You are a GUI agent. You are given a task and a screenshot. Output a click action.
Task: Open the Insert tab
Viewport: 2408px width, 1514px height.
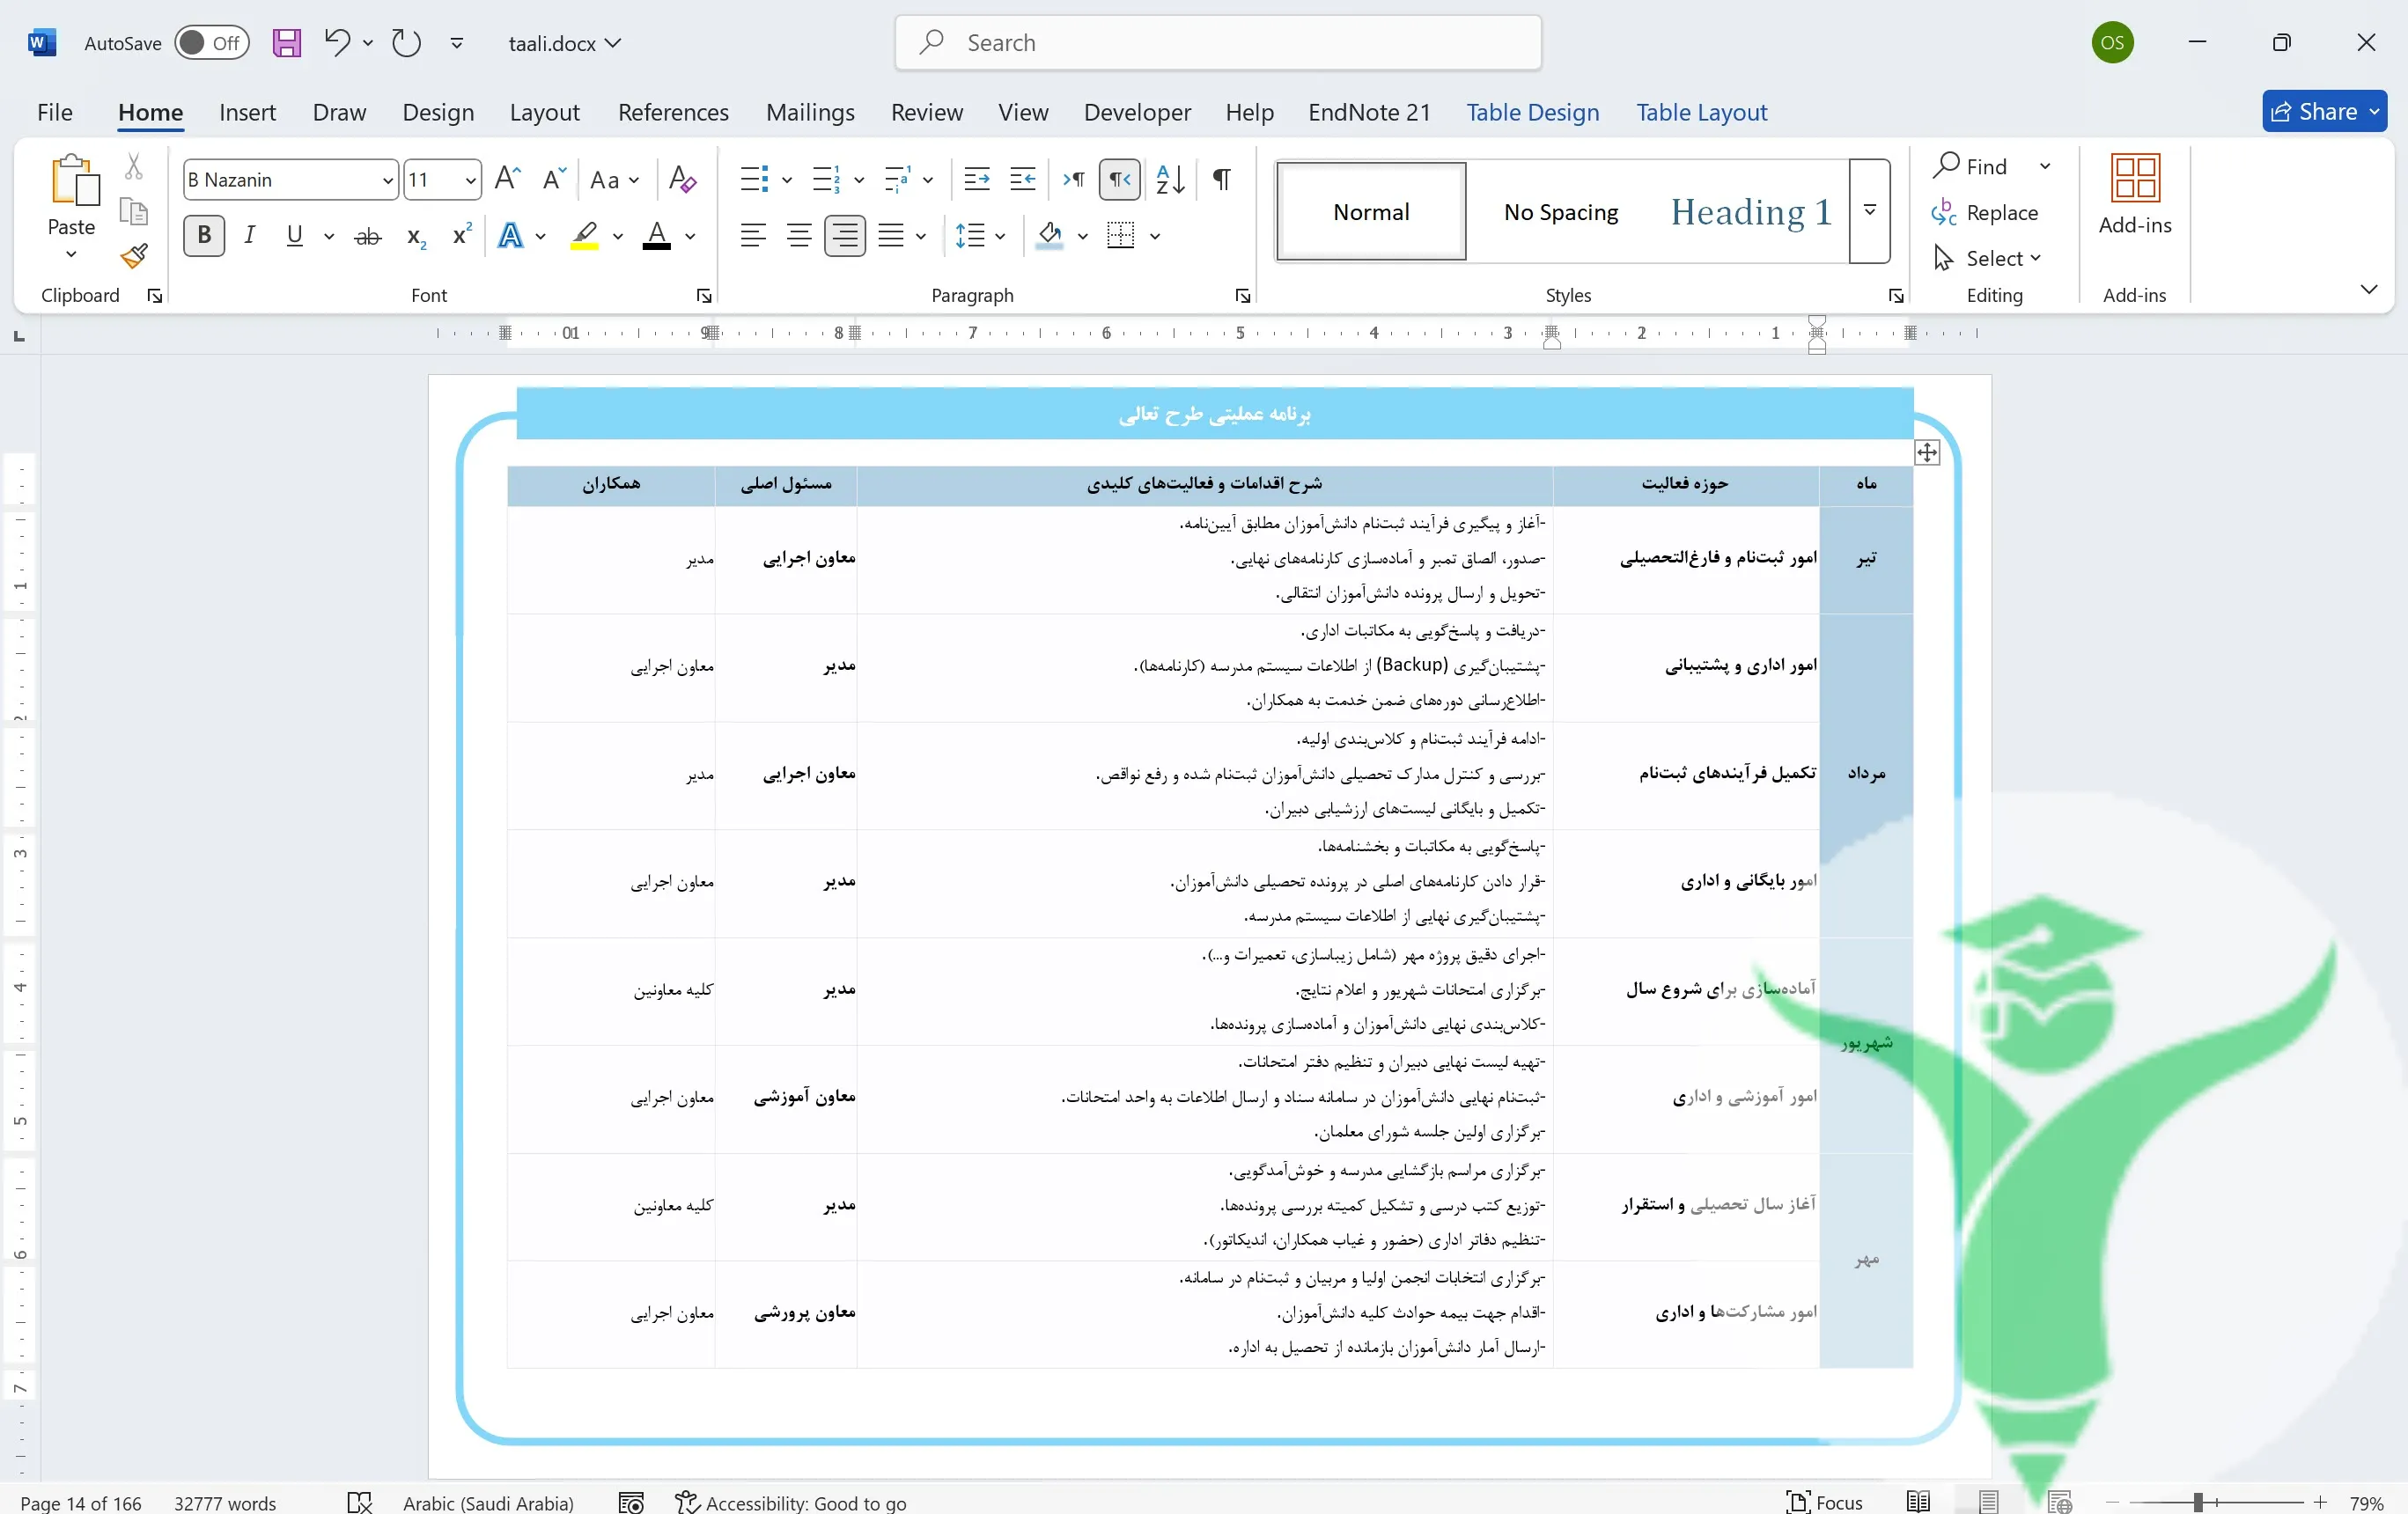(x=247, y=112)
